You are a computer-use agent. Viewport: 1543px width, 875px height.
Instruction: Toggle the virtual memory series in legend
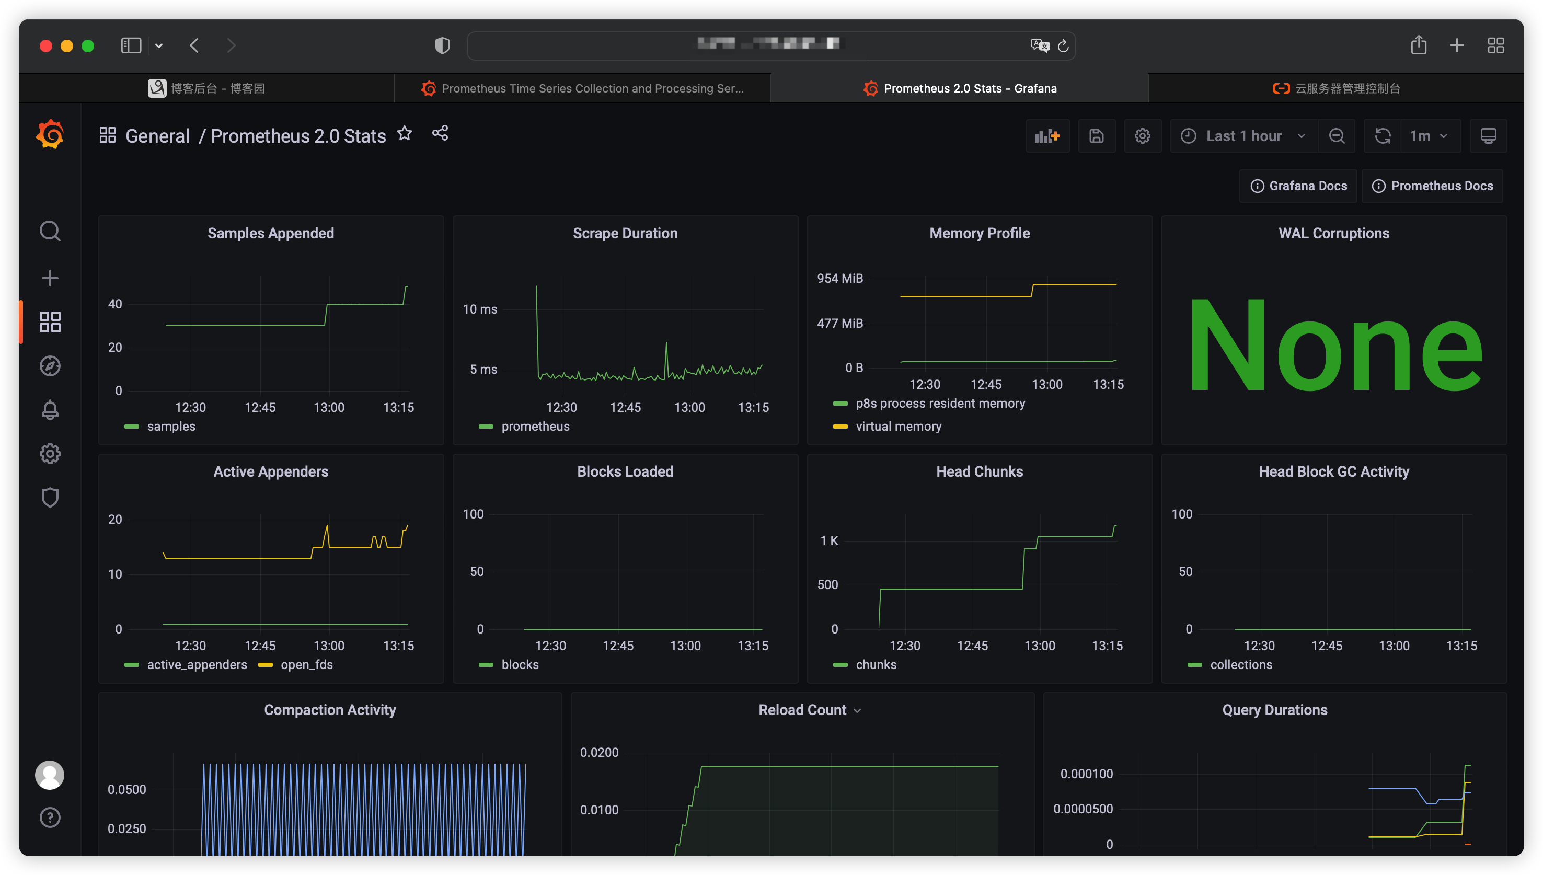(x=899, y=427)
